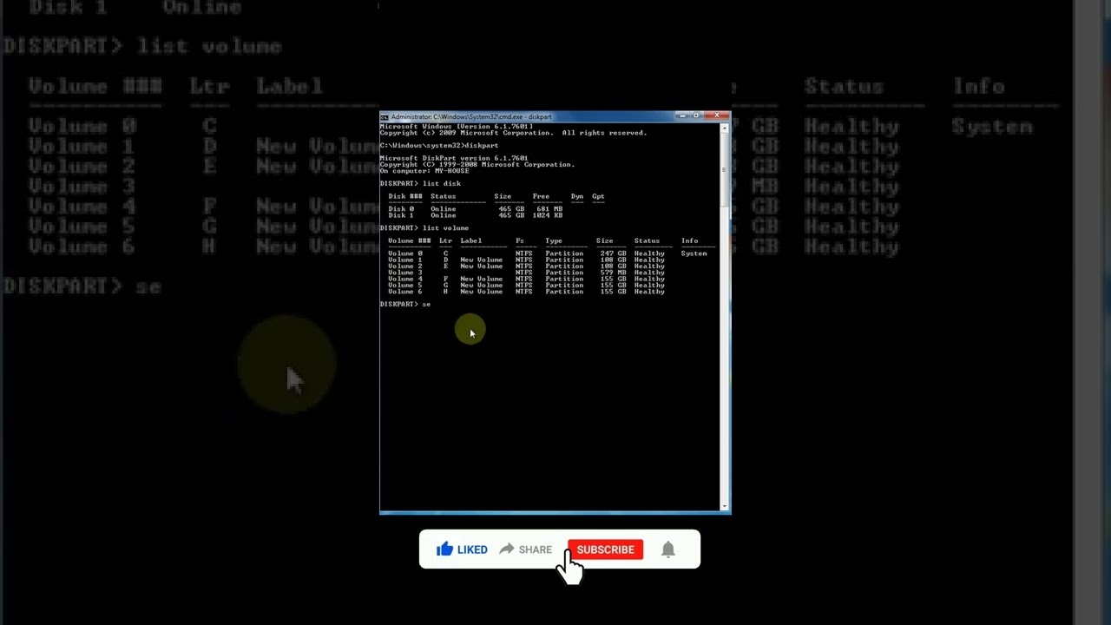Image resolution: width=1111 pixels, height=625 pixels.
Task: Click the cmd.exe icon in the title bar
Action: click(x=385, y=116)
